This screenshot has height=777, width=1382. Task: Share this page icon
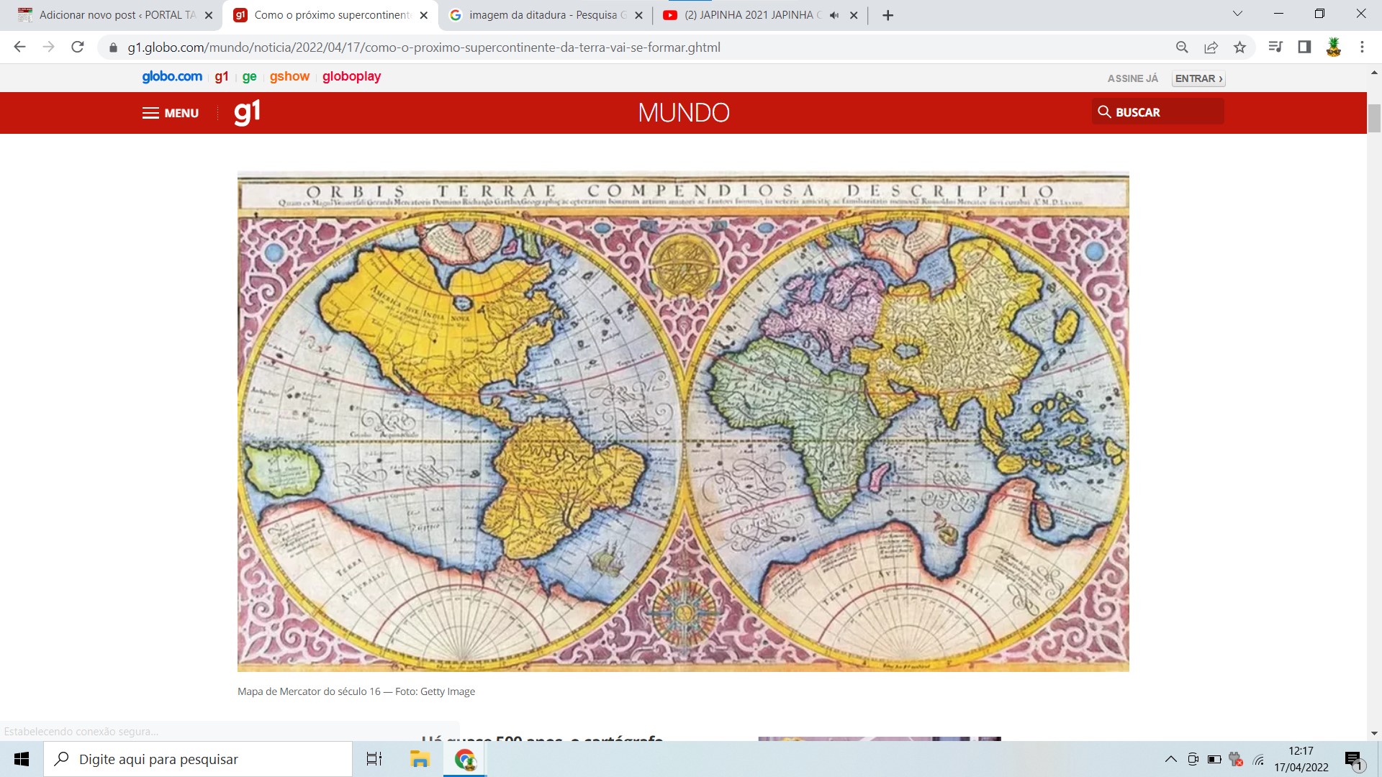tap(1211, 47)
